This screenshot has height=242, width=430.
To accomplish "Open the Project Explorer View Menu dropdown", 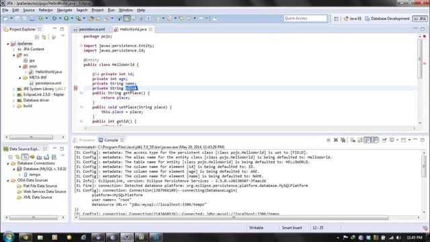I will click(x=62, y=36).
